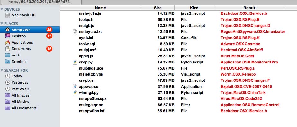
Task: Click the drvp.py Python file icon
Action: point(75,62)
